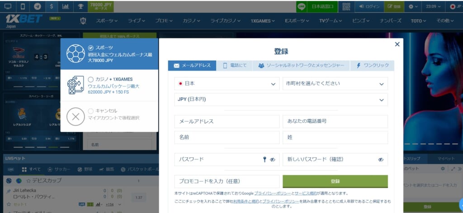This screenshot has height=213, width=463.
Task: Open bet slip settings gear icon
Action: tap(443, 169)
